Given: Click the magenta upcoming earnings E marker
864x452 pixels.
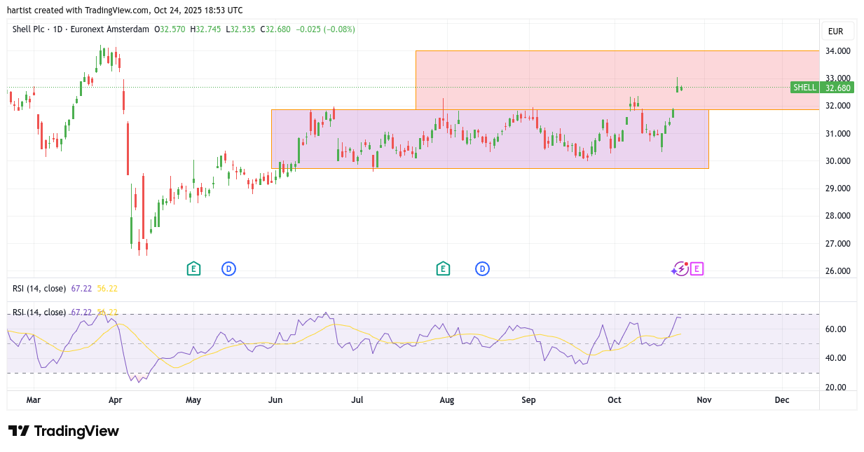Looking at the screenshot, I should (x=697, y=268).
